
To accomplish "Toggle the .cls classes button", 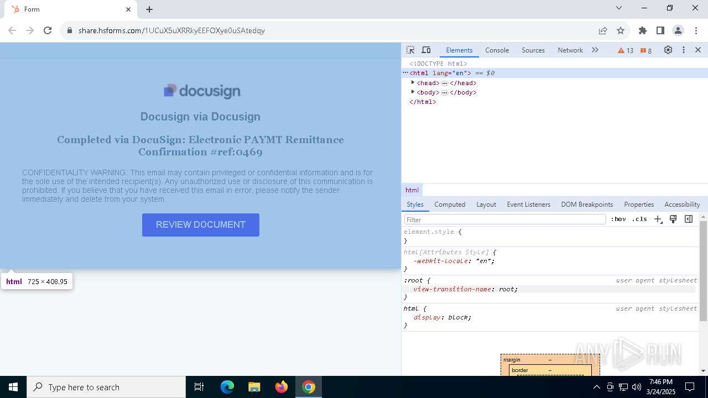I will coord(639,219).
